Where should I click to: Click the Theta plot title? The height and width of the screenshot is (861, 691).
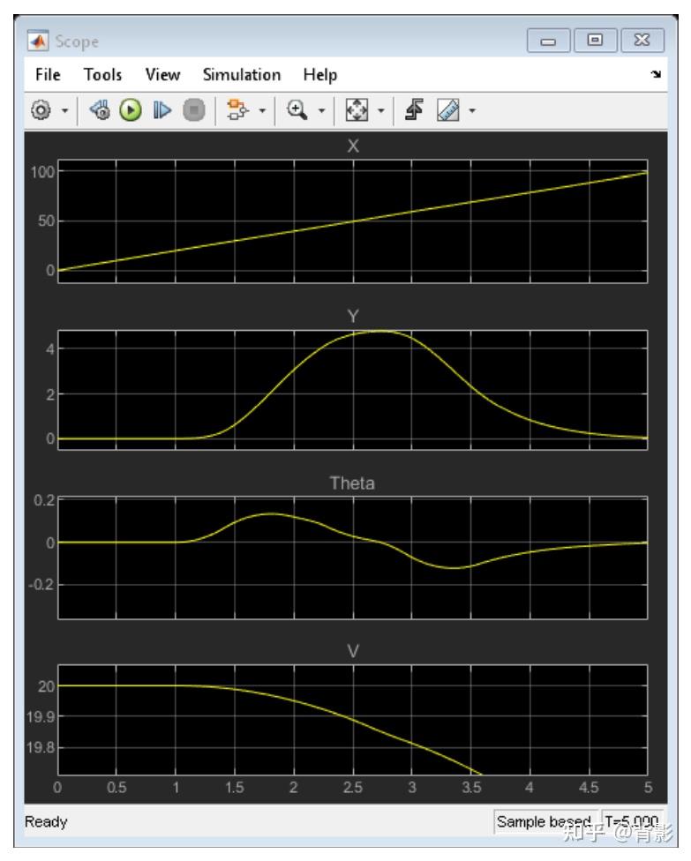[352, 483]
